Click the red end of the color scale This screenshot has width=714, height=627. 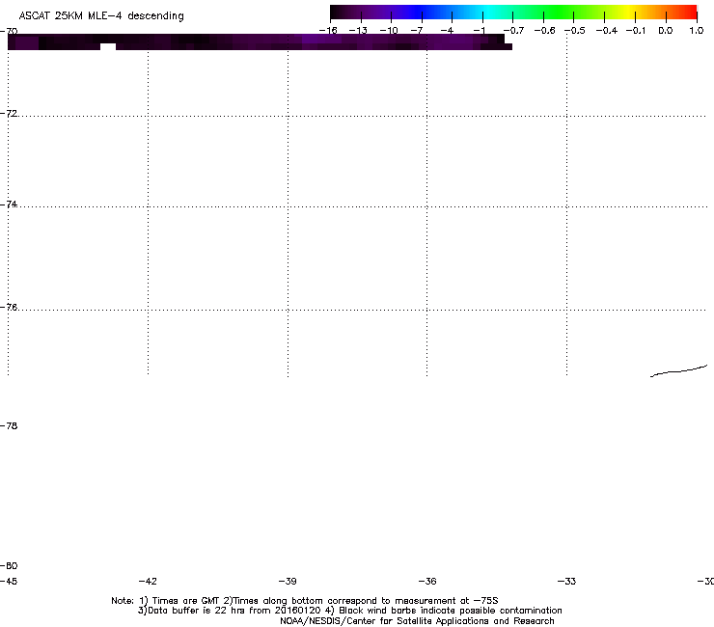688,13
